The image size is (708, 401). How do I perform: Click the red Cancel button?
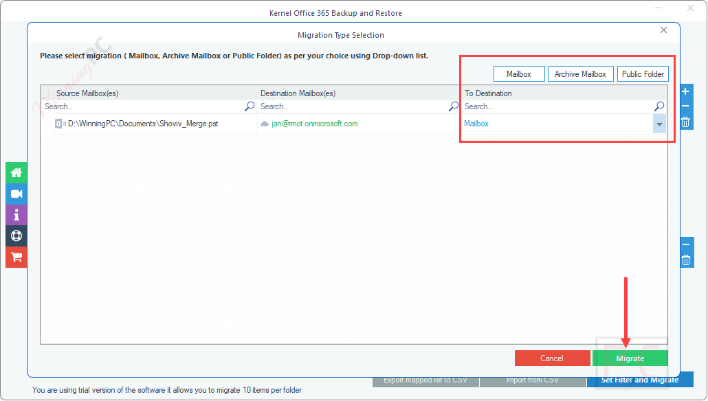[x=552, y=358]
